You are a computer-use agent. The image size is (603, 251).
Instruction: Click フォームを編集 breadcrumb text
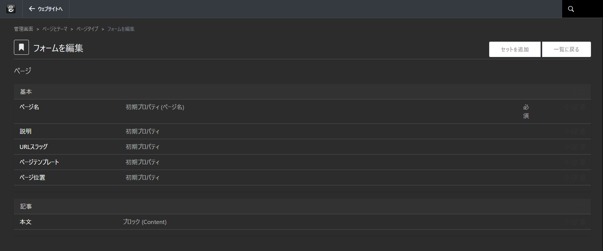[121, 29]
